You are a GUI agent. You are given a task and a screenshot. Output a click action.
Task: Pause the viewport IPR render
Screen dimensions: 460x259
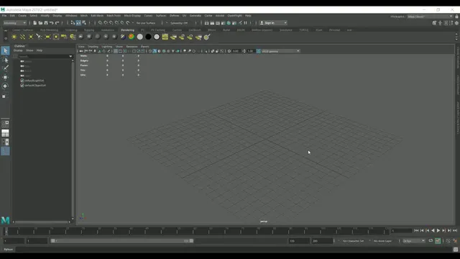click(246, 23)
